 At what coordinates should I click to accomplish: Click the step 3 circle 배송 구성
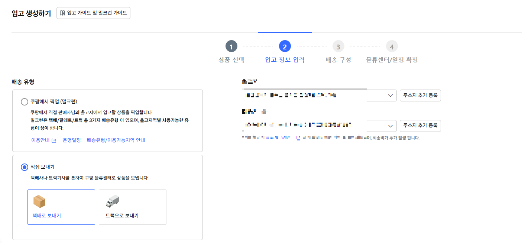338,47
